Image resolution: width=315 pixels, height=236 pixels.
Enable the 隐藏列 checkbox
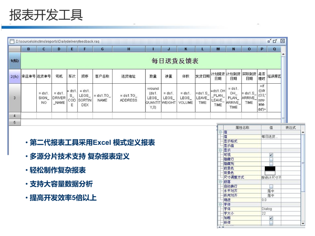tap(271, 164)
